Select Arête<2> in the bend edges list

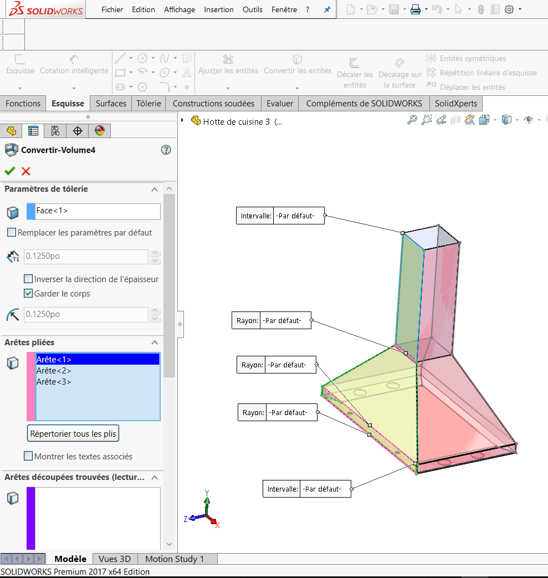[54, 371]
